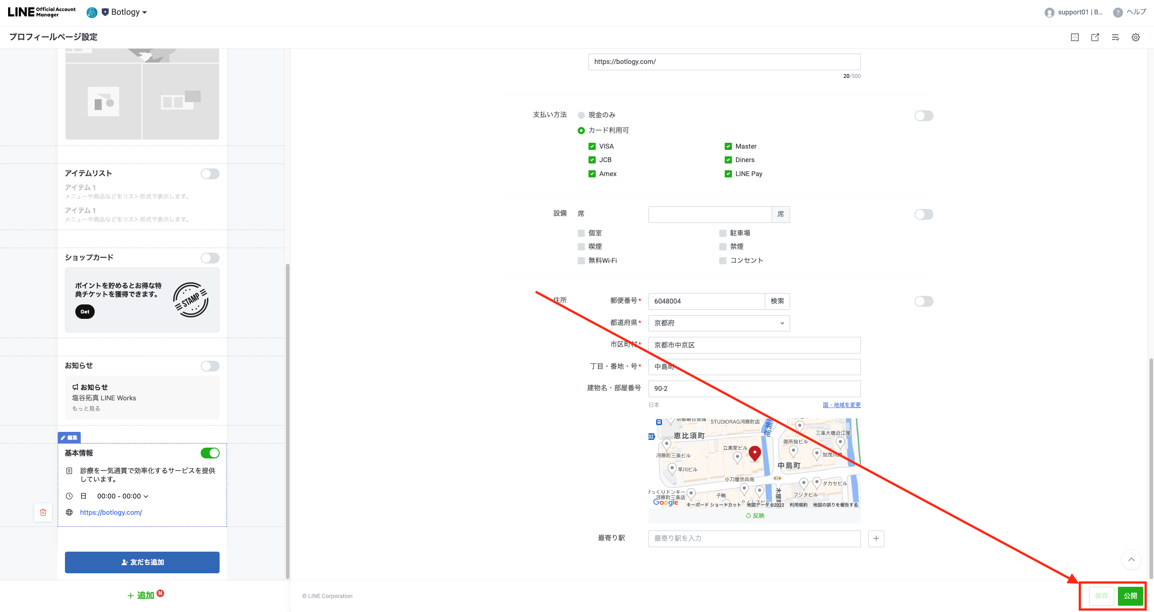Click the 追加 add section button
Image resolution: width=1154 pixels, height=612 pixels.
(x=141, y=595)
